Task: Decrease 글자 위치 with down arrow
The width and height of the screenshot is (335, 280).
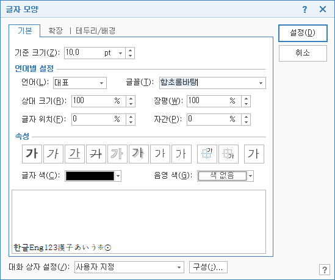Action: pyautogui.click(x=131, y=122)
